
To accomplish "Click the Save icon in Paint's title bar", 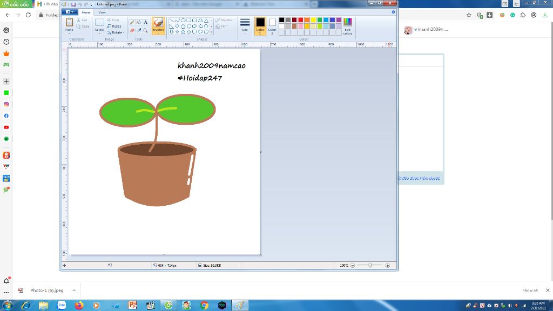I will click(73, 4).
